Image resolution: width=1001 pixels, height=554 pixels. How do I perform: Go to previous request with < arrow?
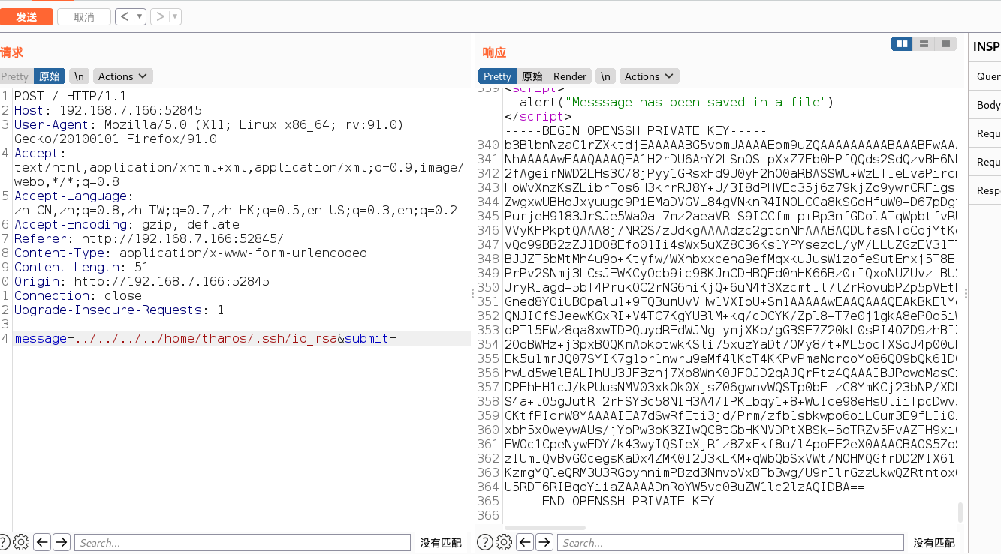(x=126, y=16)
